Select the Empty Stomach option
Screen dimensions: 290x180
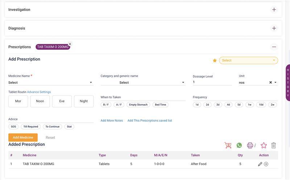pyautogui.click(x=138, y=105)
